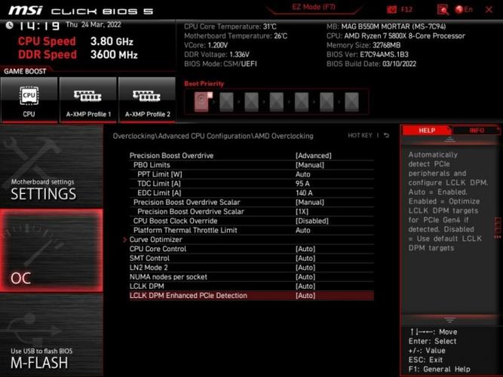Viewport: 503px width, 377px height.
Task: Change Precision Boost Overdrive Scalar [Manual]
Action: pos(309,202)
